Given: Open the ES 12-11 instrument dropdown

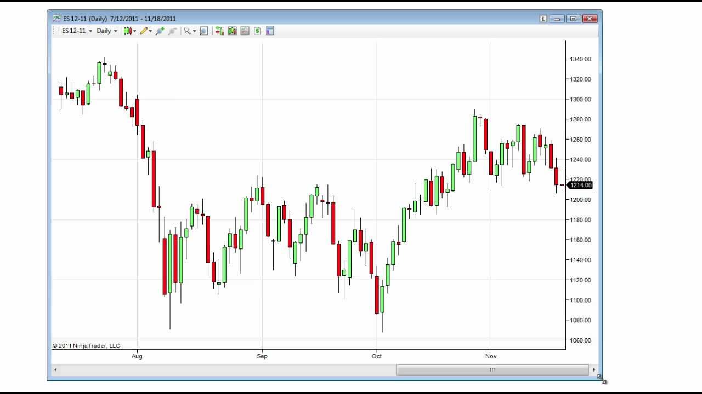Looking at the screenshot, I should tap(76, 31).
